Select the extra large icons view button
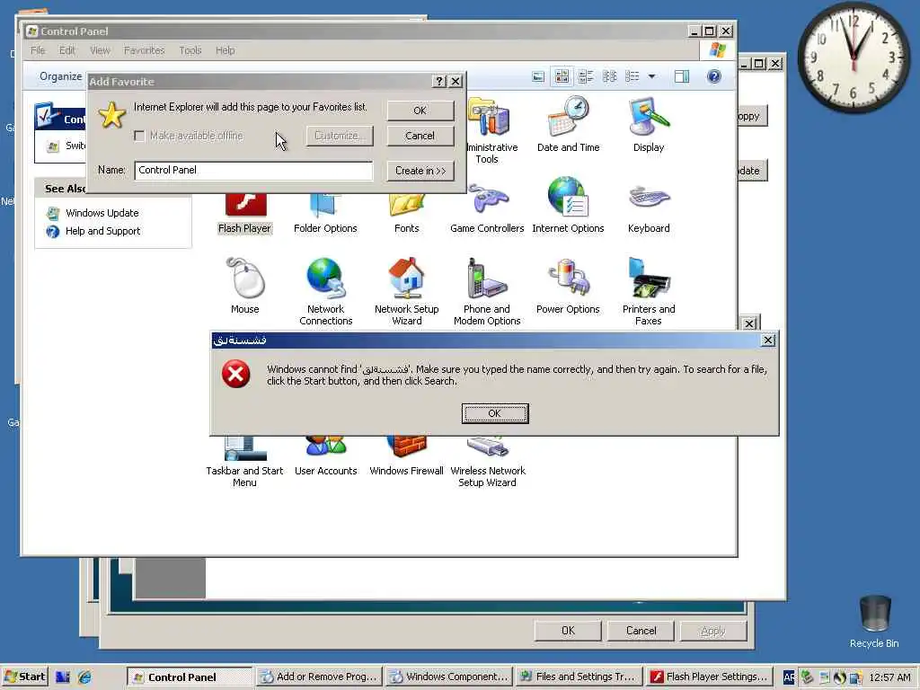The width and height of the screenshot is (920, 690). [538, 76]
